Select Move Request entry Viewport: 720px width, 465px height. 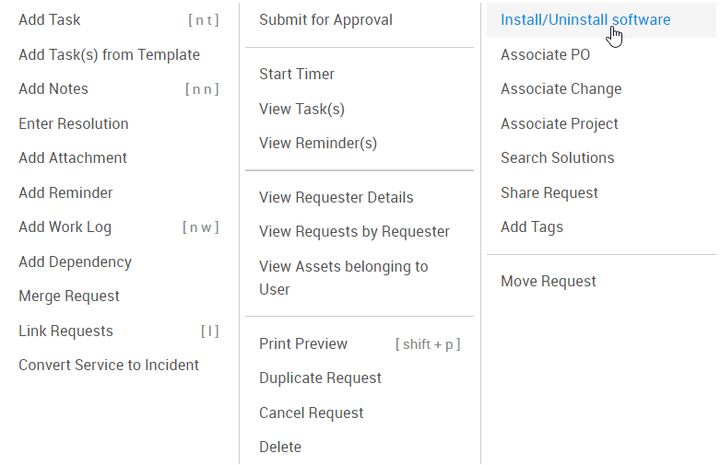click(x=549, y=282)
